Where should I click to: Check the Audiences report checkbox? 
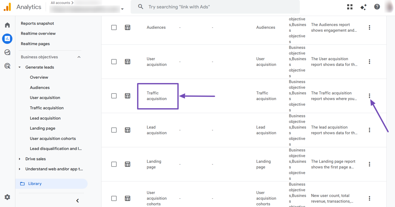pos(114,27)
